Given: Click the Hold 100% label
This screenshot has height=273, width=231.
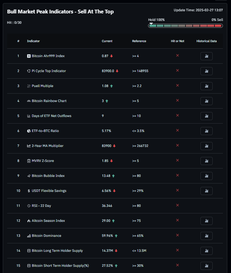Looking at the screenshot, I should coord(156,20).
